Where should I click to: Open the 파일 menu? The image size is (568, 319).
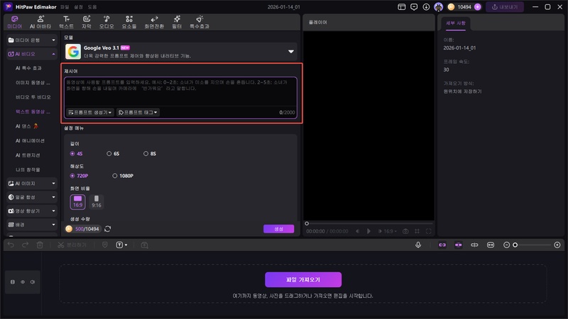65,7
